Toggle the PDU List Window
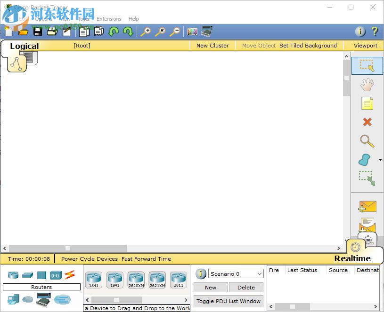Screen dimensions: 384x312 coord(228,301)
